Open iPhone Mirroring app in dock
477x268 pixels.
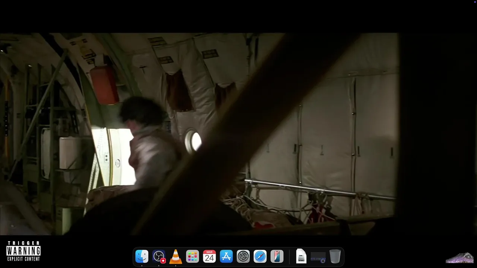point(277,256)
